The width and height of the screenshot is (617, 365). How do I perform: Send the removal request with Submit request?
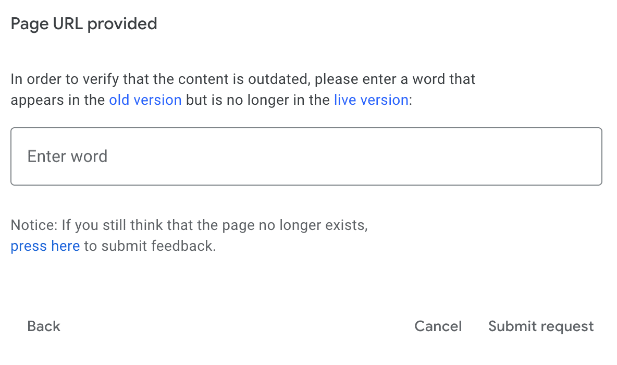click(540, 326)
